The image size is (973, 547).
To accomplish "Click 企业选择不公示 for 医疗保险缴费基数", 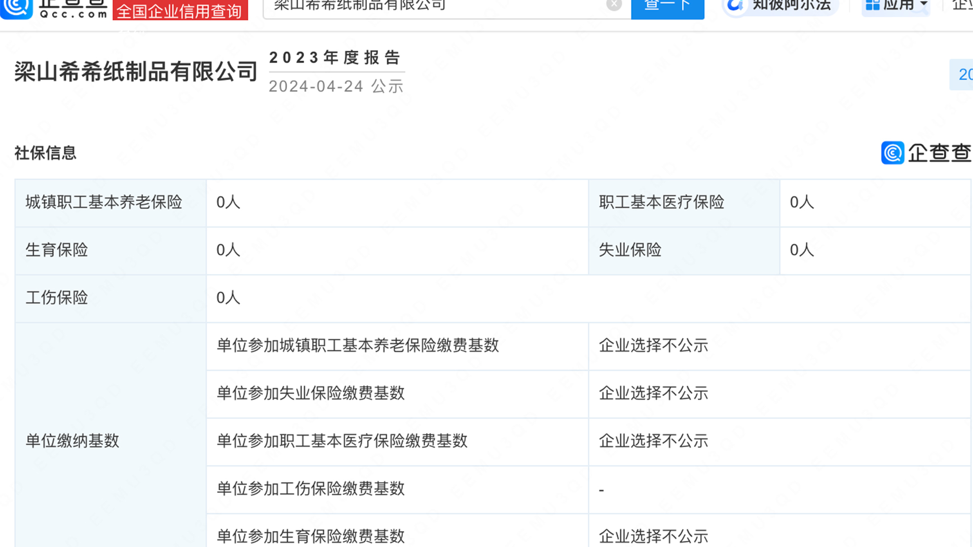I will click(x=653, y=441).
